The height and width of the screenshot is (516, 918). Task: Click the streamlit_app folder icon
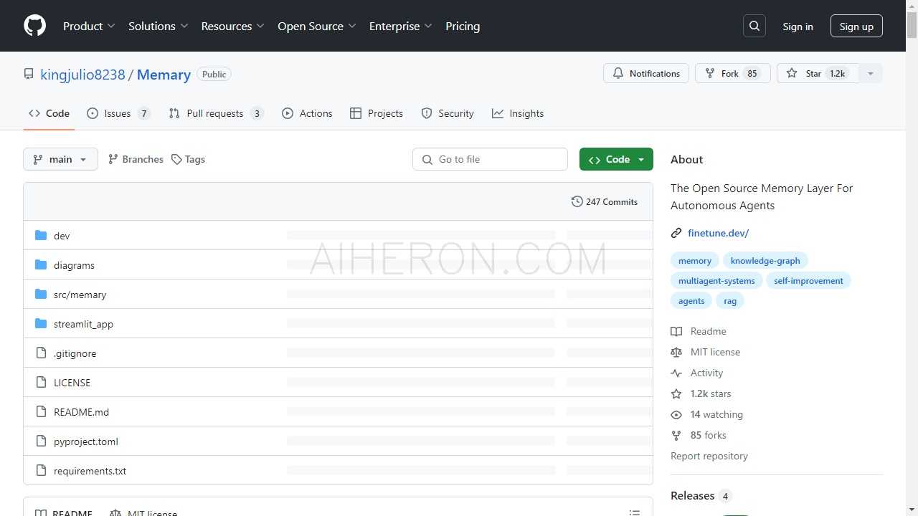click(41, 323)
